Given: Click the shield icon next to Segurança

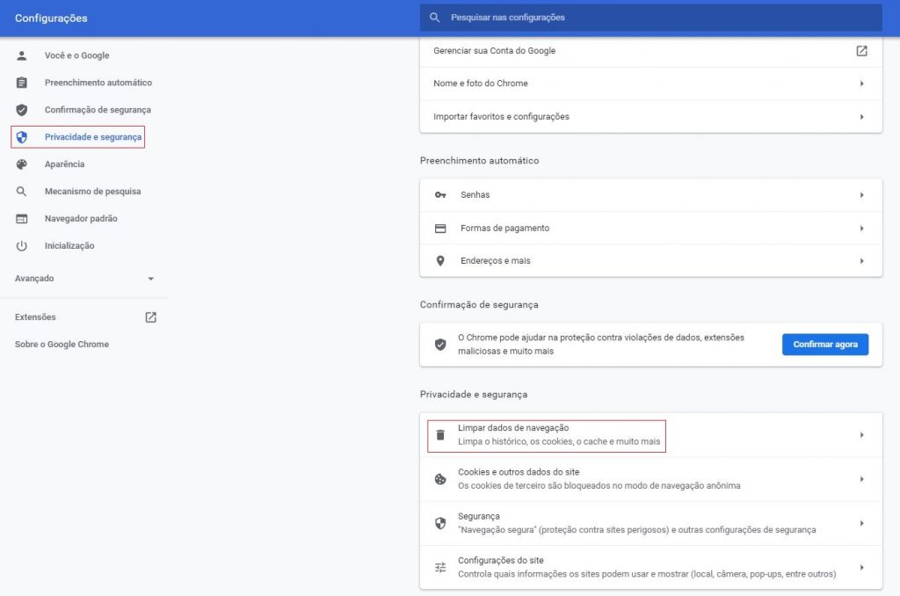Looking at the screenshot, I should [439, 522].
